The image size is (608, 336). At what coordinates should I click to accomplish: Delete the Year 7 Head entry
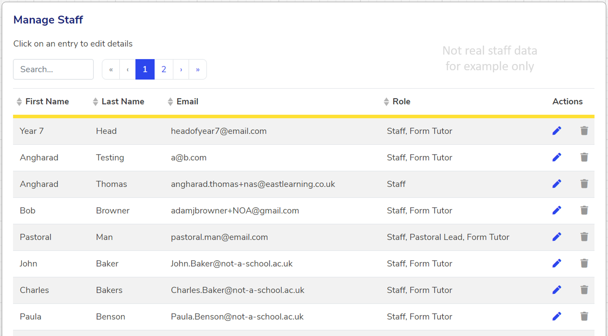(584, 131)
